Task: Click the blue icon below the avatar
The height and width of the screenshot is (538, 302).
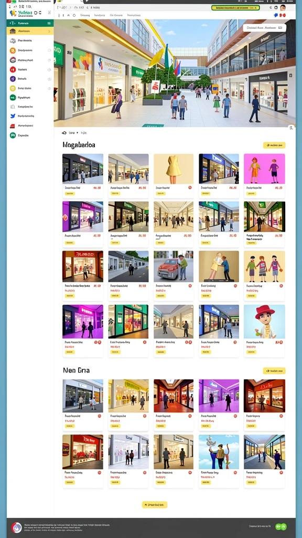Action: click(276, 15)
